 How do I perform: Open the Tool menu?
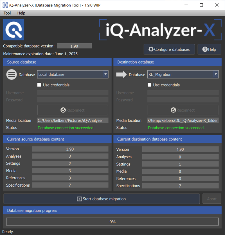click(x=7, y=13)
